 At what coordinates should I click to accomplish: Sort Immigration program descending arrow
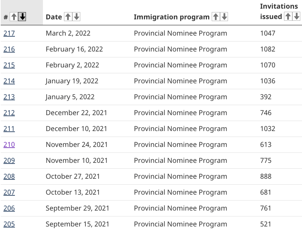(224, 17)
